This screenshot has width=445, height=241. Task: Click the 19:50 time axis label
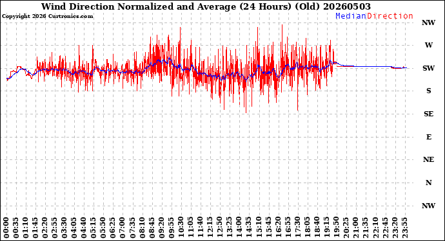click(337, 228)
